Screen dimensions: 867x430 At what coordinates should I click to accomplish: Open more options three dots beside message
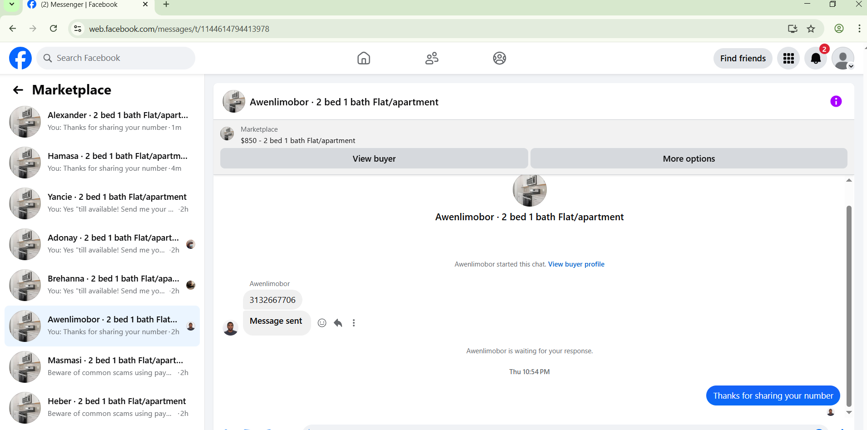[x=354, y=323]
